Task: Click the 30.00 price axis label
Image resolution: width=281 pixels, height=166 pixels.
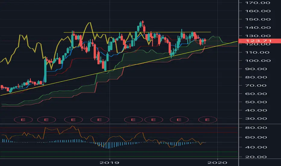Action: [256, 119]
